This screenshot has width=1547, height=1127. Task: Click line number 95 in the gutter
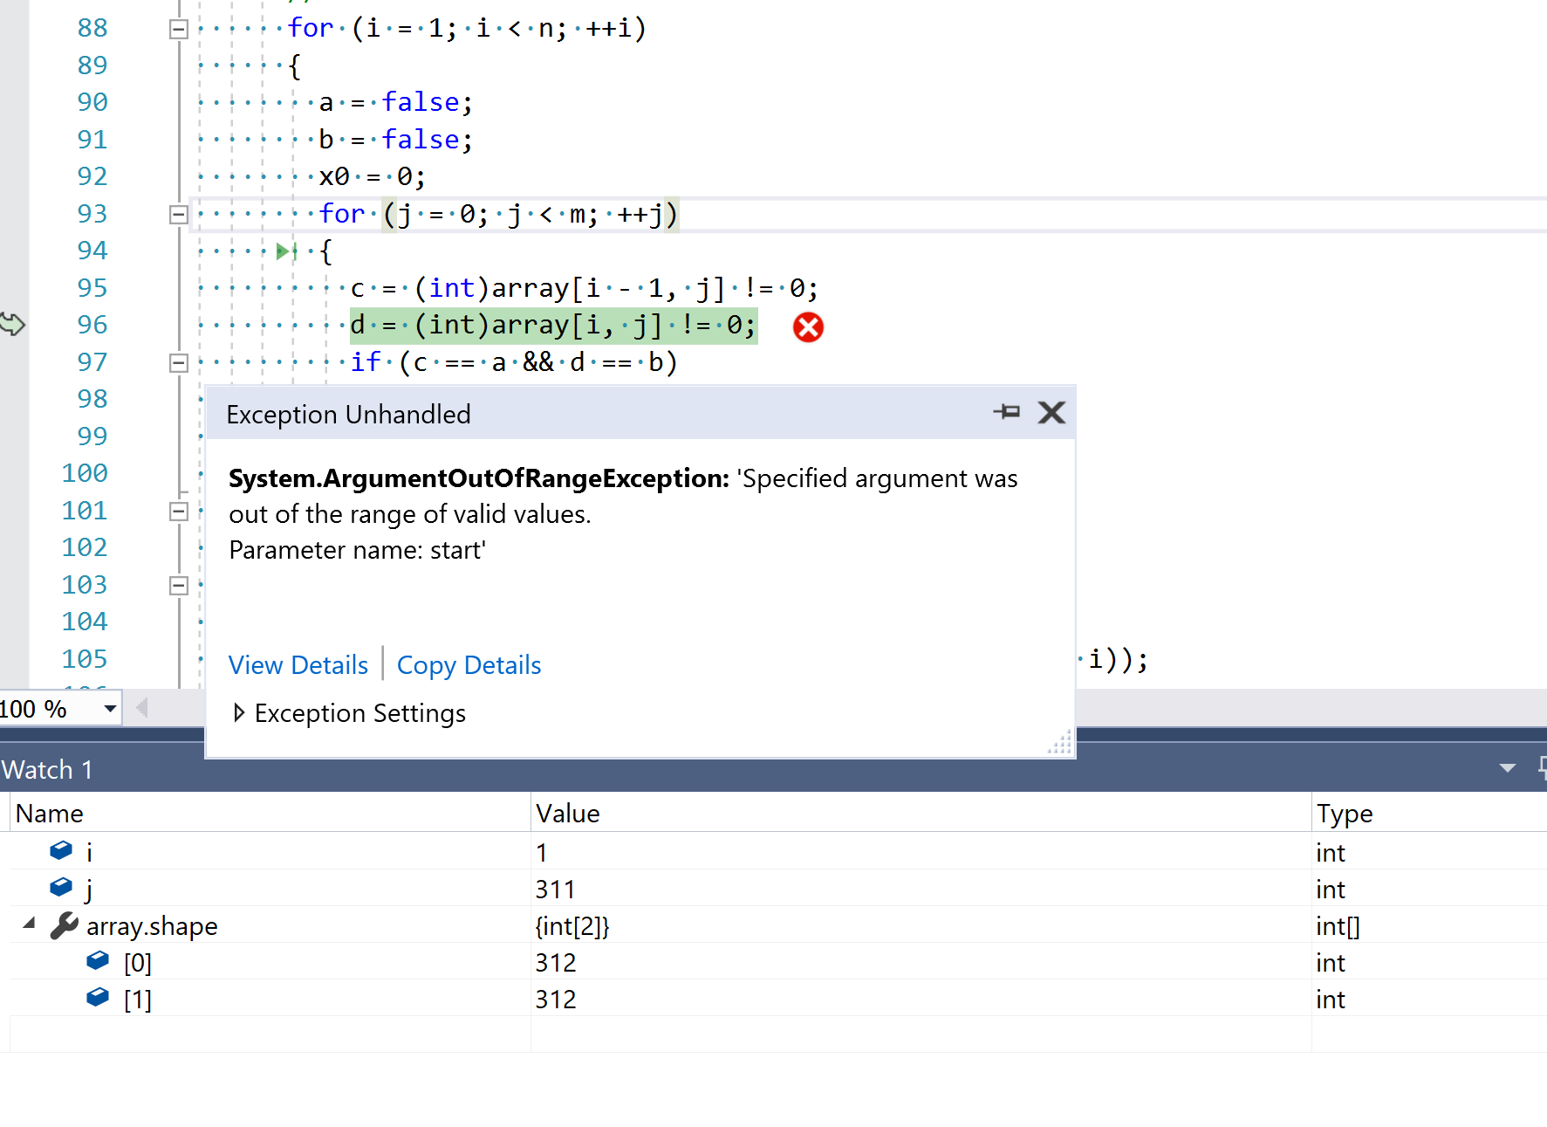92,288
